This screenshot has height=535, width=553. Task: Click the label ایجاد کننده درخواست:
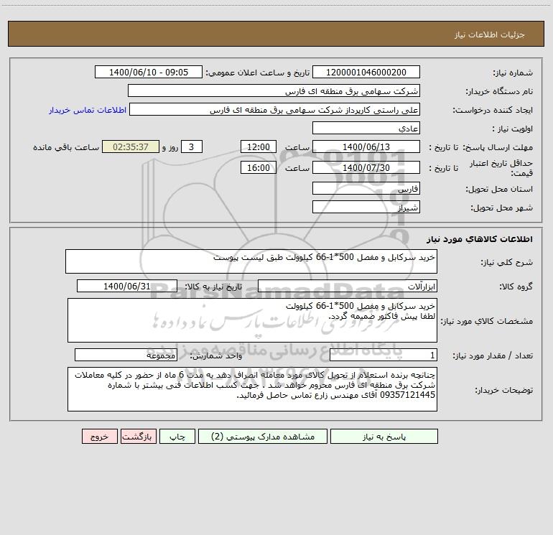pyautogui.click(x=493, y=110)
